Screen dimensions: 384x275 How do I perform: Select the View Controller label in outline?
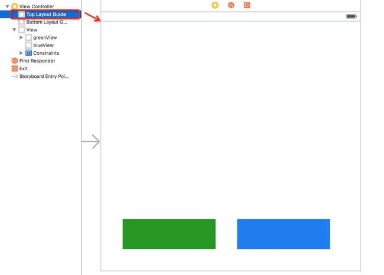pyautogui.click(x=37, y=6)
